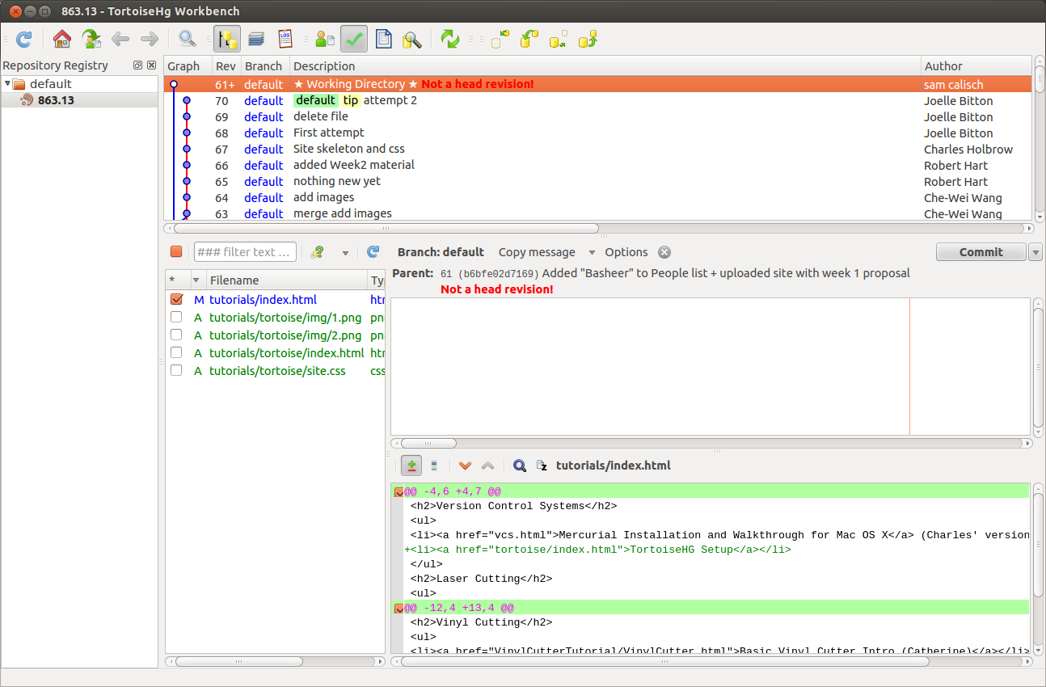Open the Copy message dropdown arrow
This screenshot has width=1046, height=687.
tap(592, 253)
